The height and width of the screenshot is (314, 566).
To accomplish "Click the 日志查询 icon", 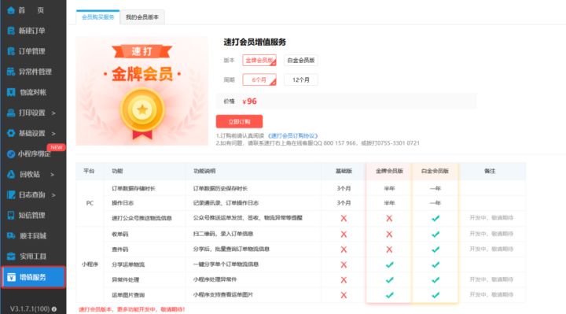I will 11,194.
